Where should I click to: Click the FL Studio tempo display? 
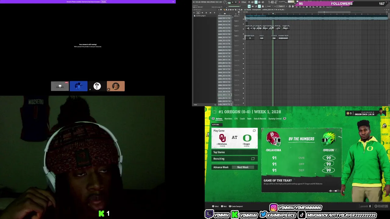pos(244,2)
